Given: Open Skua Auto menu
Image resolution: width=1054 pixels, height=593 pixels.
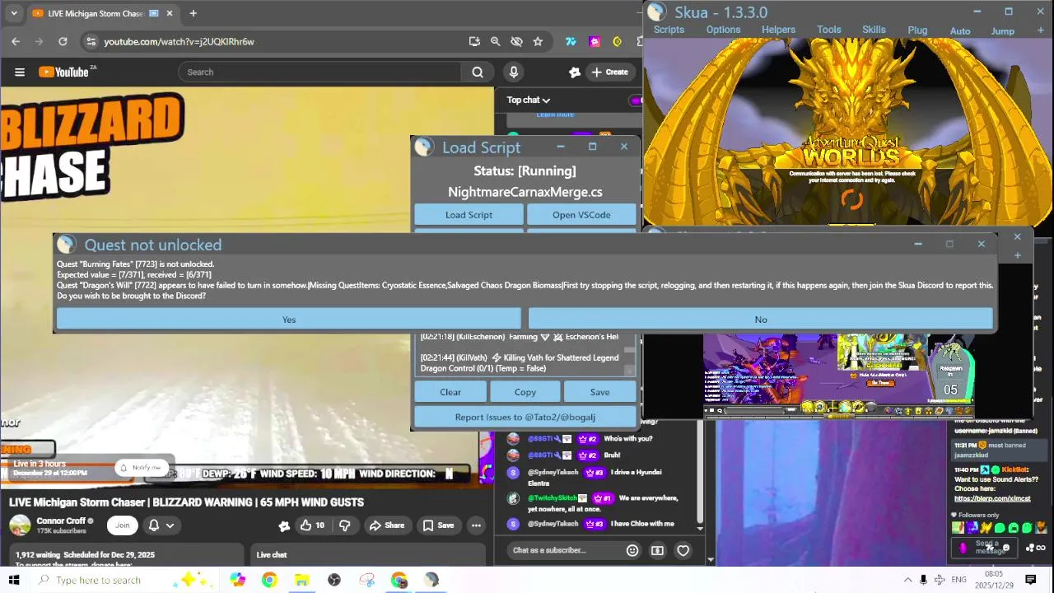Looking at the screenshot, I should [x=960, y=30].
